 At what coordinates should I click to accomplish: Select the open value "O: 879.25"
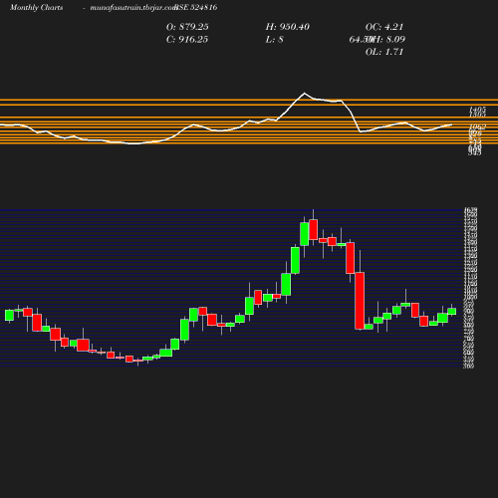187,27
